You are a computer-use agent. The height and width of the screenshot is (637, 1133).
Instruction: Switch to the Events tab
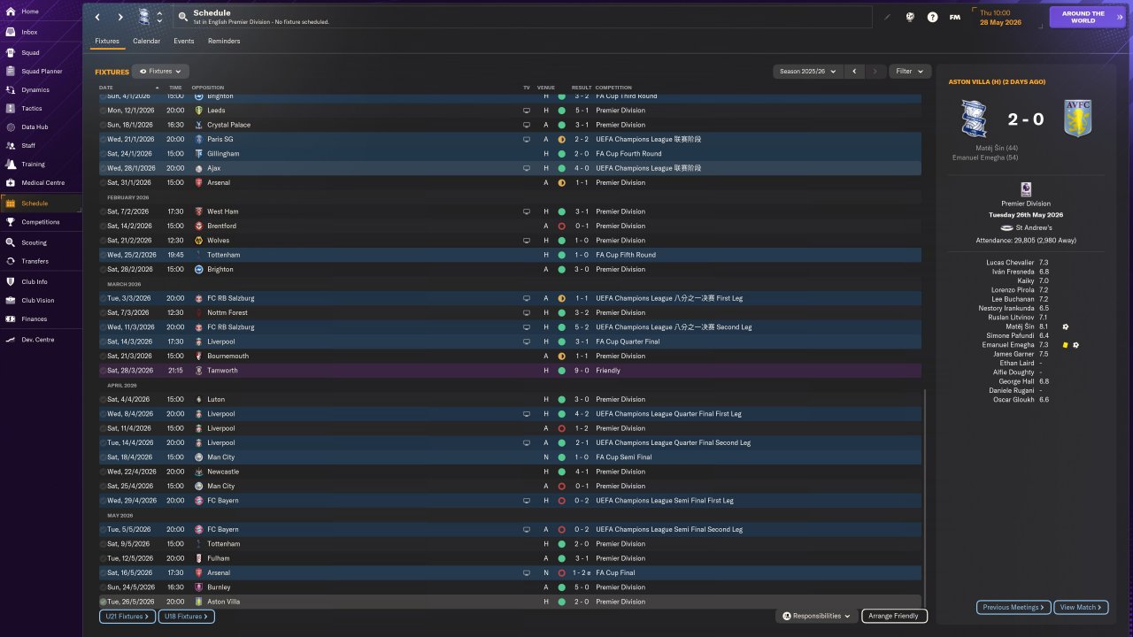[184, 41]
